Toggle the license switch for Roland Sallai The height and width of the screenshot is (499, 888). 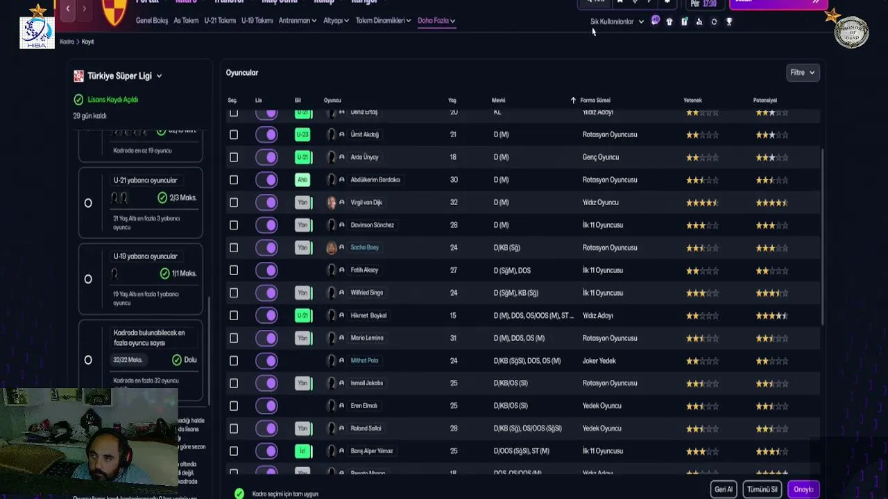pos(266,428)
